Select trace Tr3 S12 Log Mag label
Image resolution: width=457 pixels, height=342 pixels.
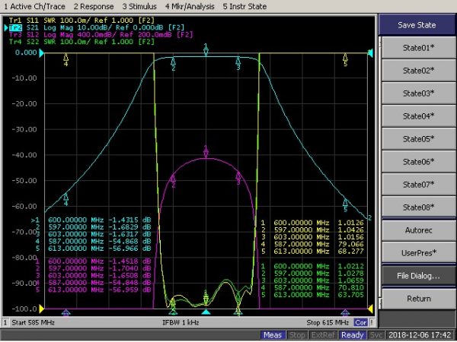coord(101,35)
